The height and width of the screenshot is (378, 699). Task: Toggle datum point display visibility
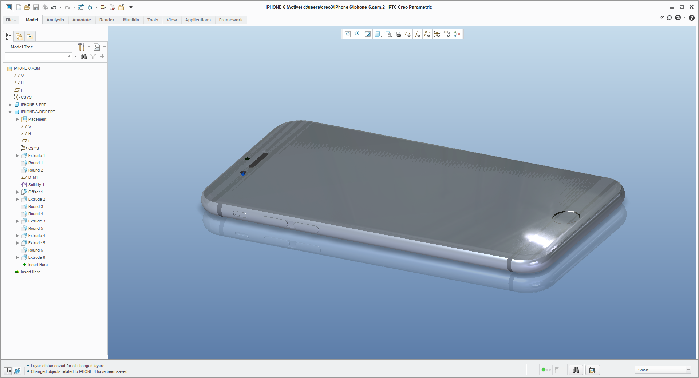point(427,34)
